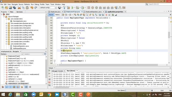Click the editor horizontal scrollbar
Screen dimensions: 172x97
(108, 65)
